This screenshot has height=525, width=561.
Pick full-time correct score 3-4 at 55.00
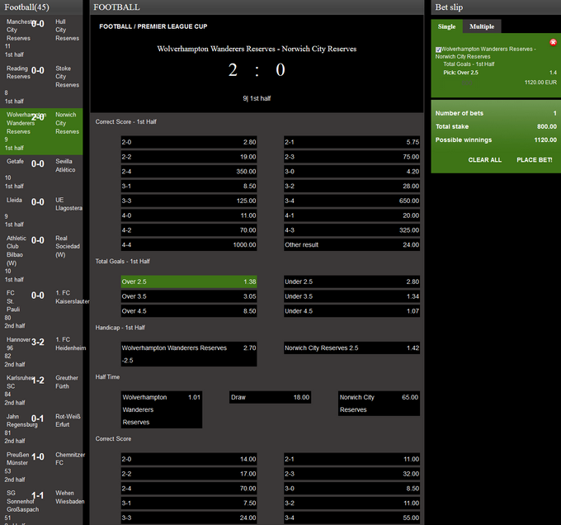click(351, 518)
